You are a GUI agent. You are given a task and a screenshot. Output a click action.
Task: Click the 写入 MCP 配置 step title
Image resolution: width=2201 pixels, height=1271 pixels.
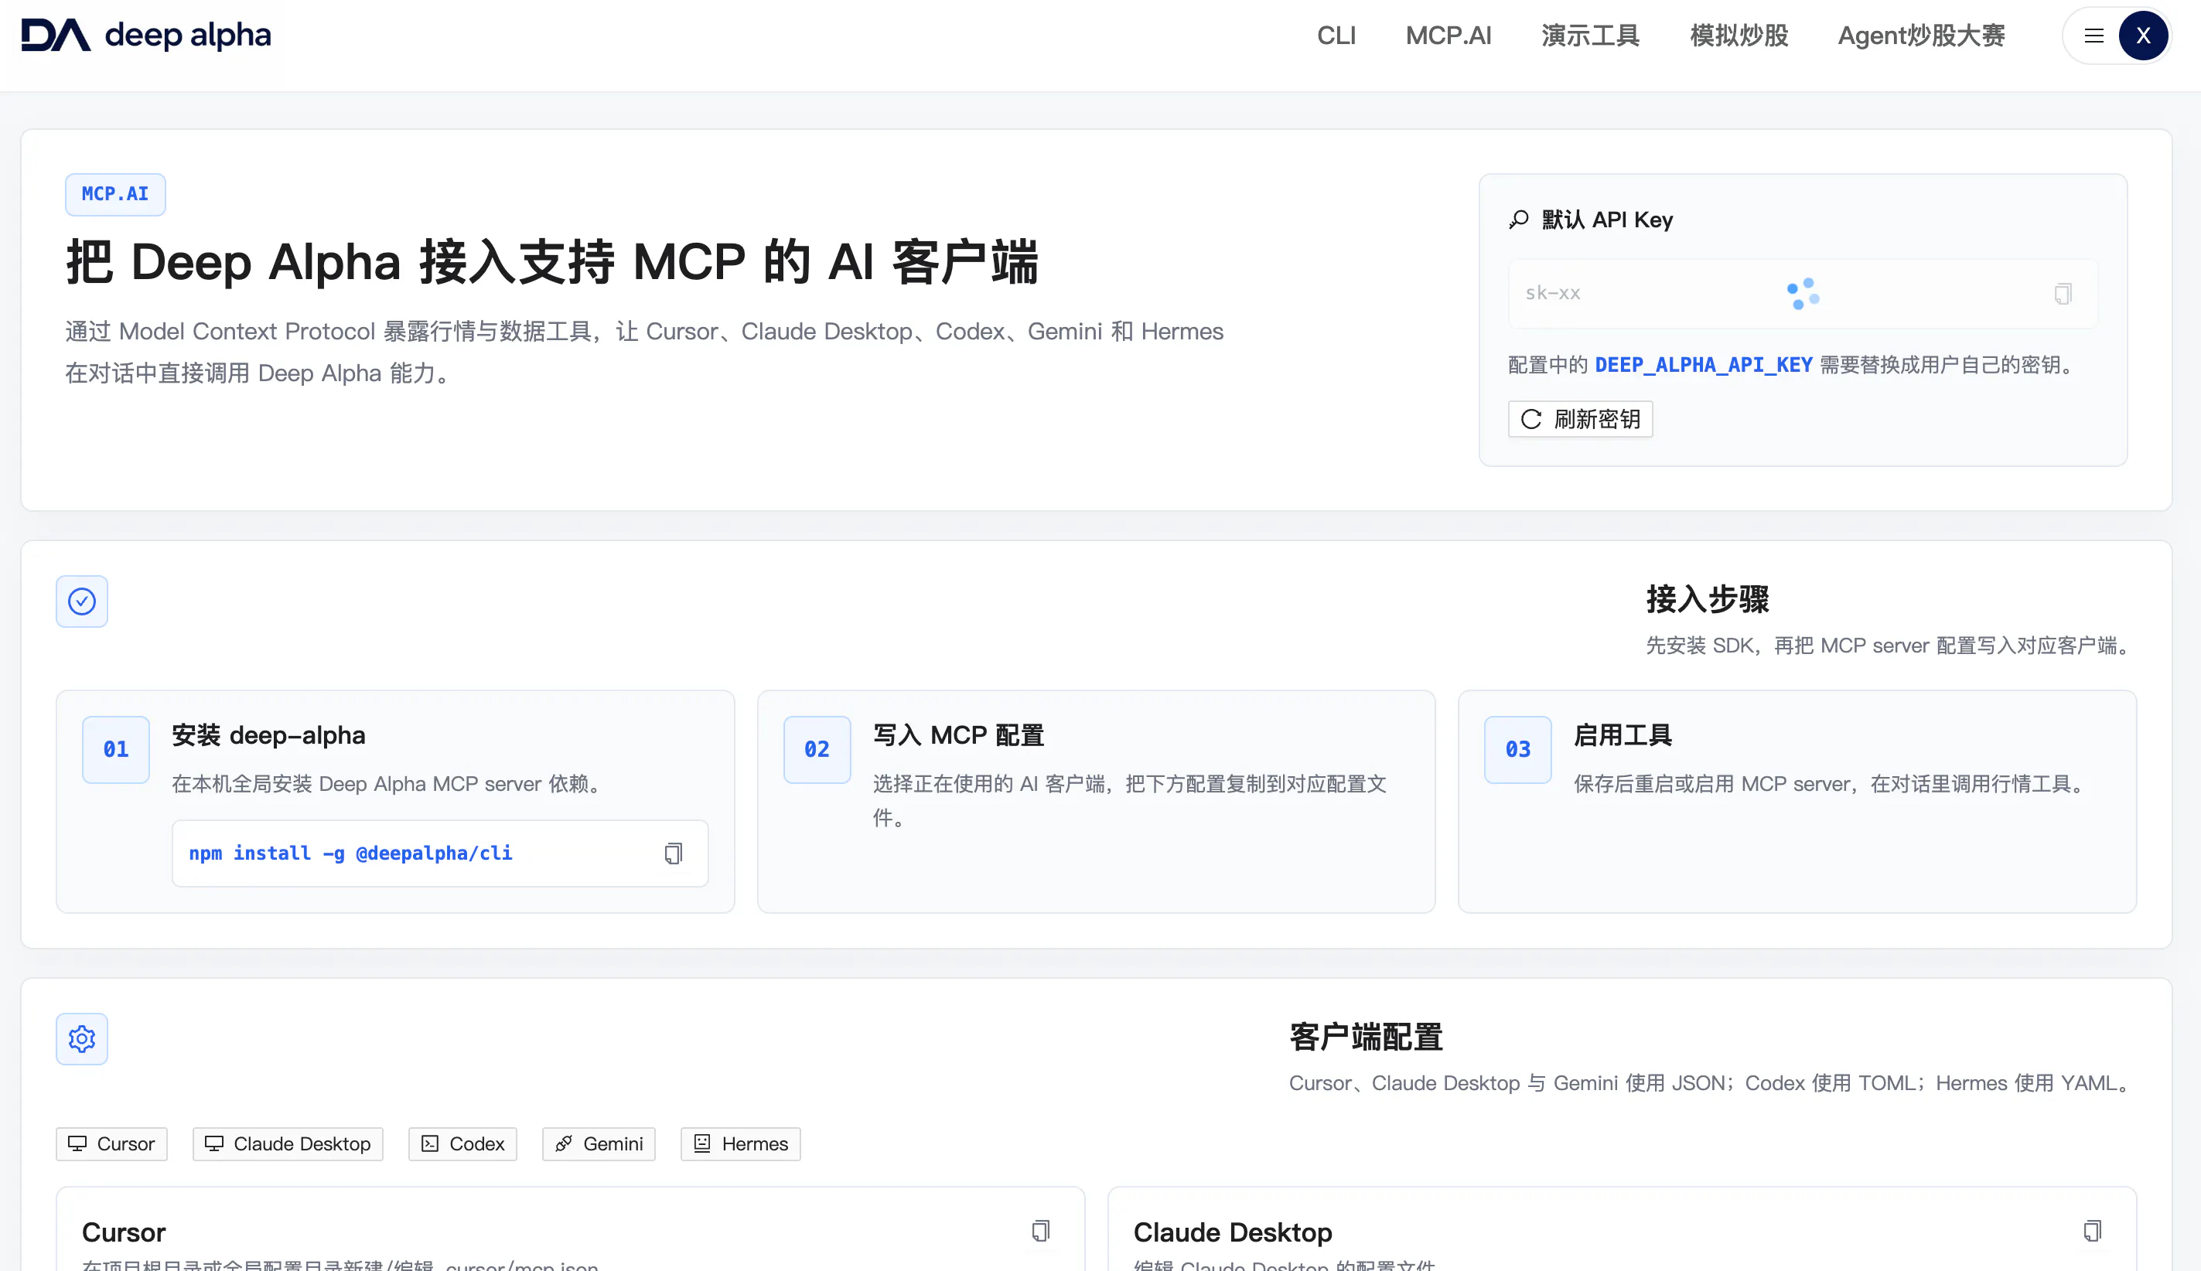pos(959,735)
